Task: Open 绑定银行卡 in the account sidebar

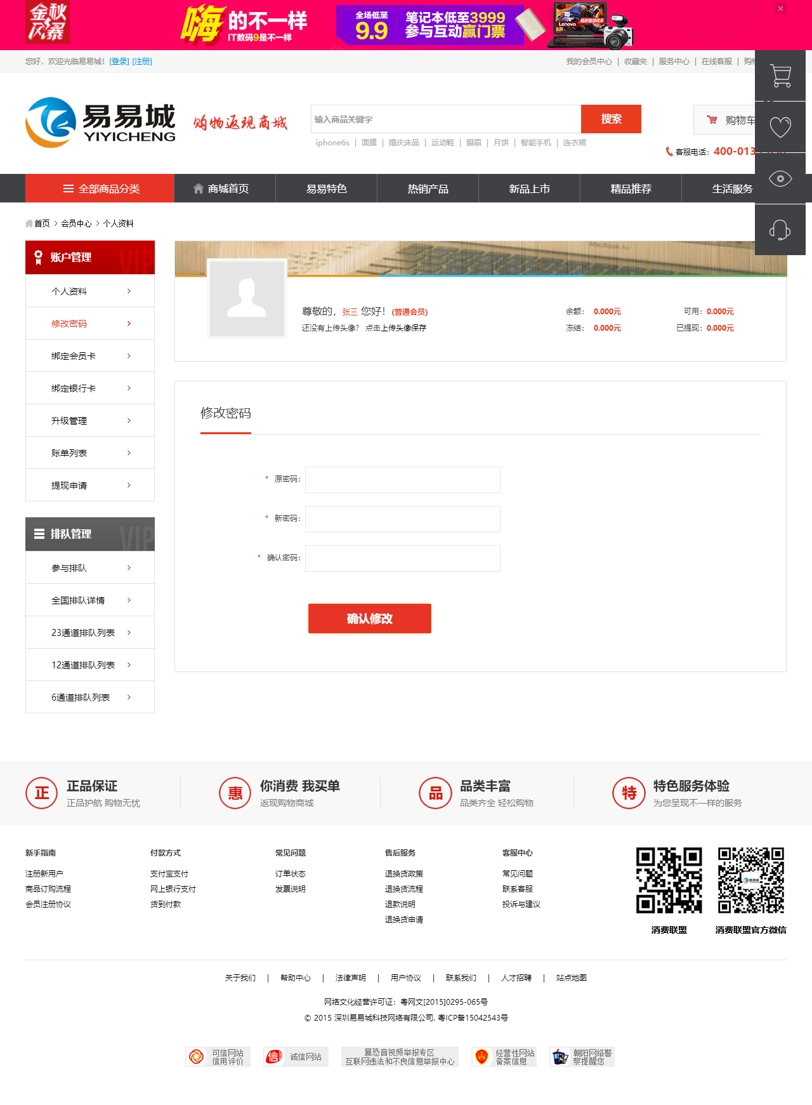Action: [90, 388]
